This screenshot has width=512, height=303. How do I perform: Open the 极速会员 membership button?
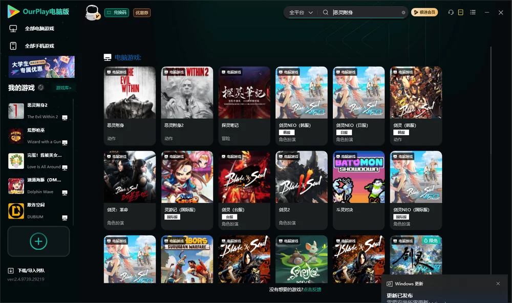(424, 12)
